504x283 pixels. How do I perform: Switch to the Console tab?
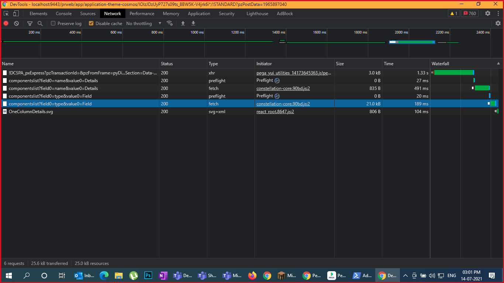63,14
